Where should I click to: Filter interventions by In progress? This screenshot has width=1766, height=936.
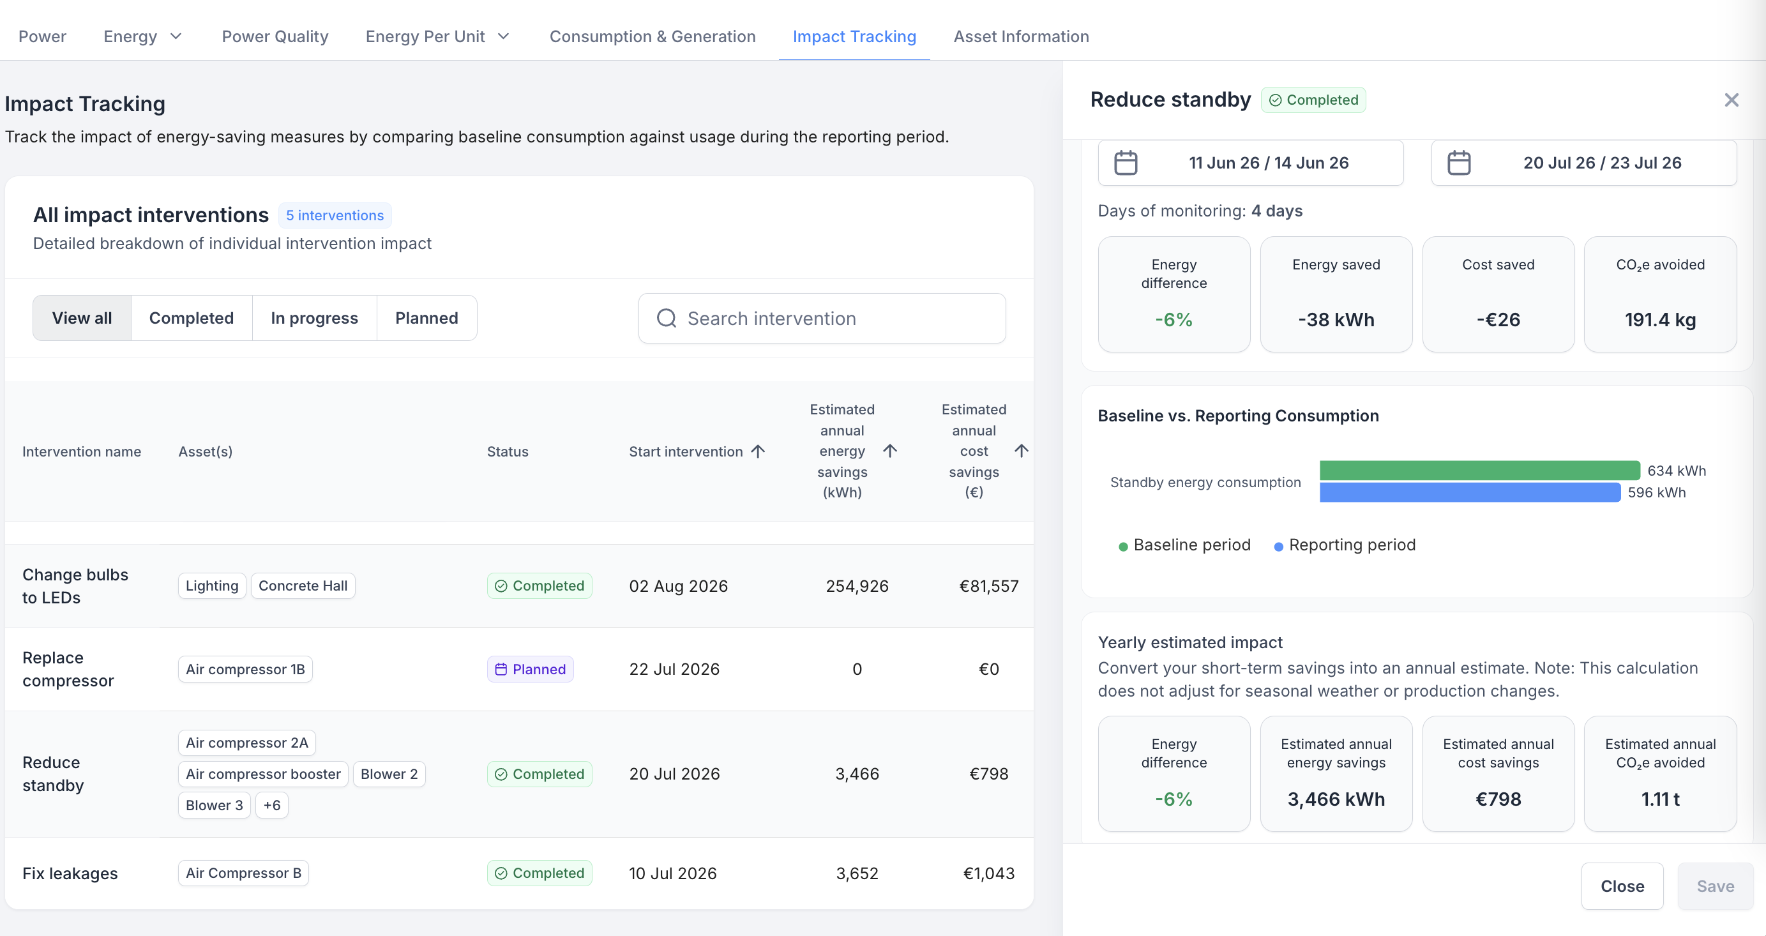point(314,318)
